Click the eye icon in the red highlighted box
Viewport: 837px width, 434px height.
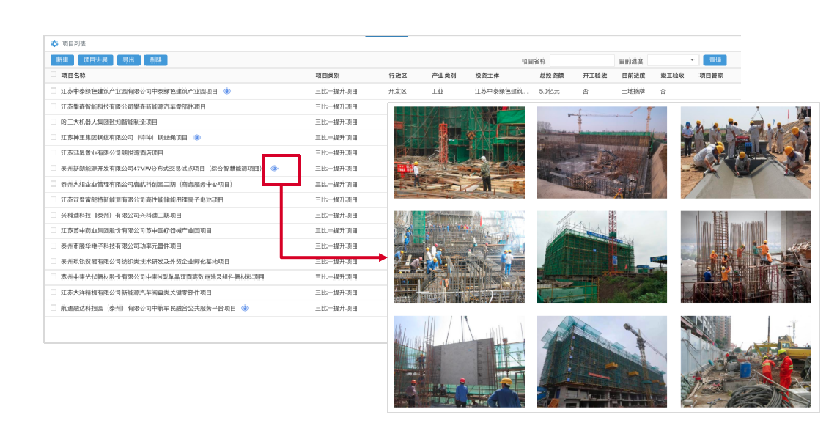pos(274,169)
